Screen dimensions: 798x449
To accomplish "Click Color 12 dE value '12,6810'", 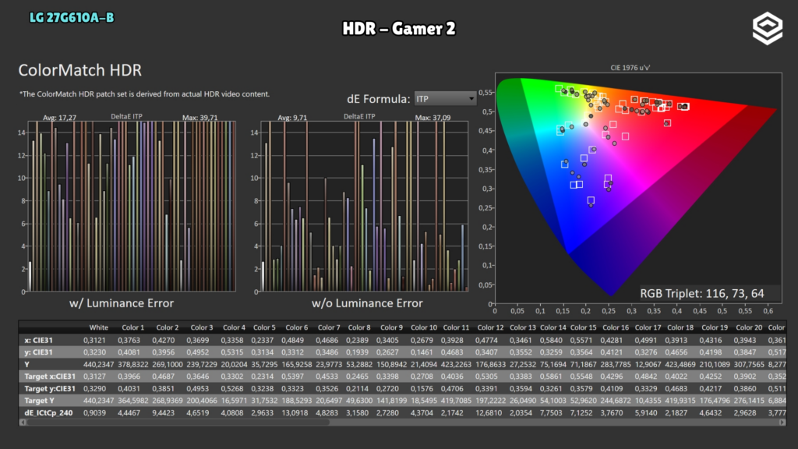I will pyautogui.click(x=489, y=413).
